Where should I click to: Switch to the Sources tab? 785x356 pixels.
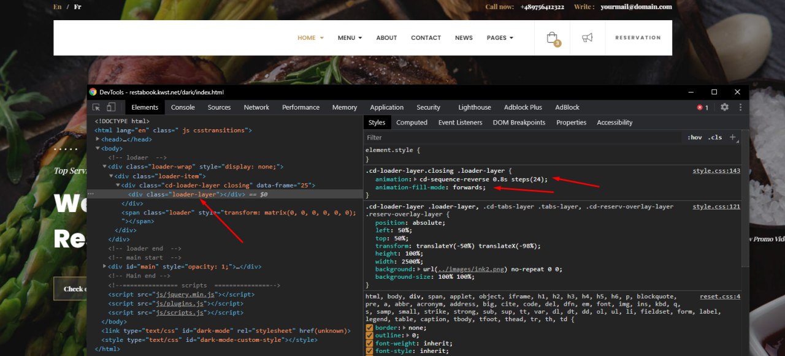tap(219, 107)
